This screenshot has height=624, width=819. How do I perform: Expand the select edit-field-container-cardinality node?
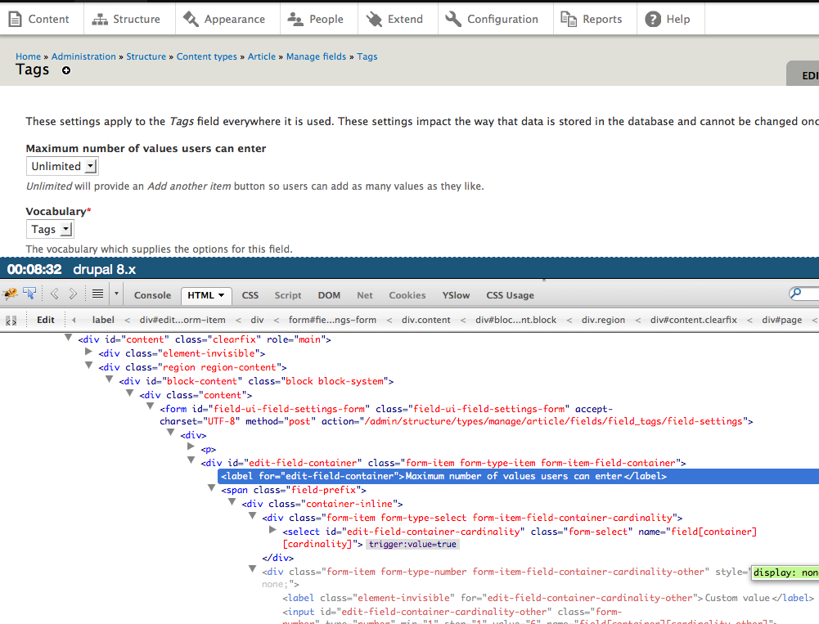pos(272,529)
